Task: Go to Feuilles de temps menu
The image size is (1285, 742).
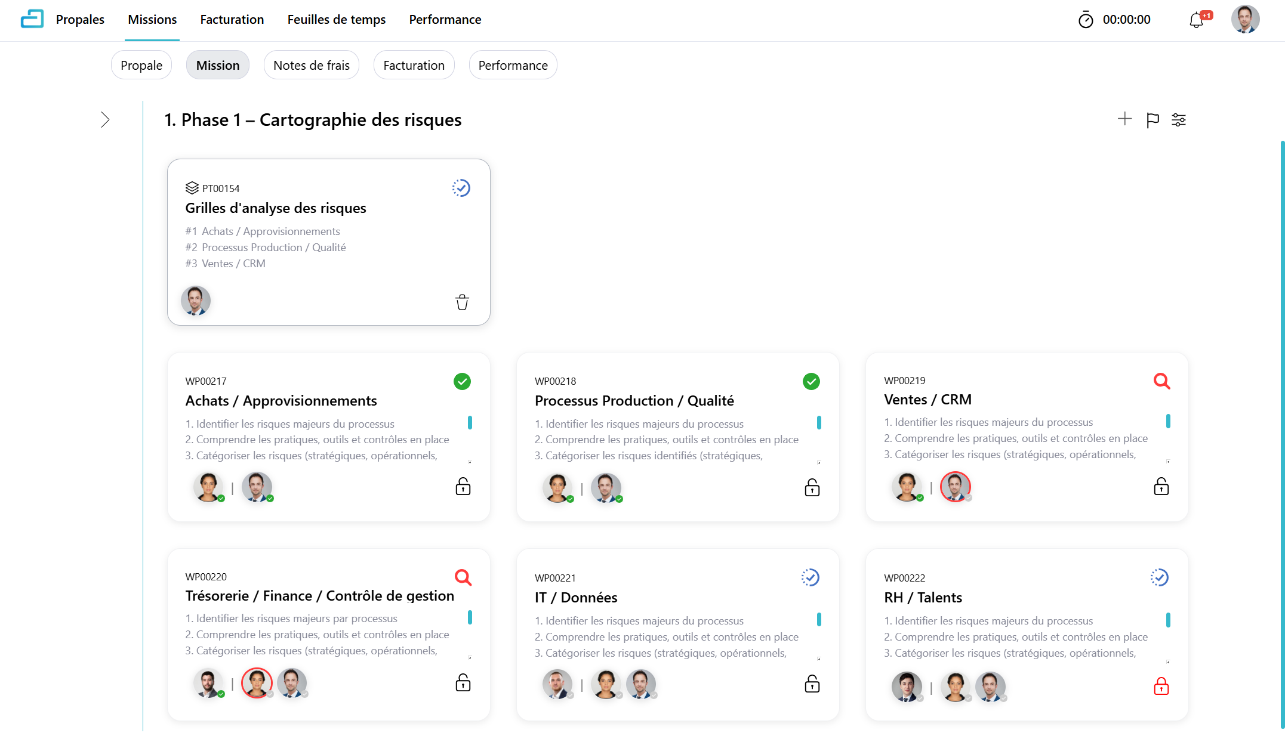Action: pos(337,20)
